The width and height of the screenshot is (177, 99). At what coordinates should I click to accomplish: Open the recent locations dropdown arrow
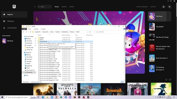tap(28, 32)
